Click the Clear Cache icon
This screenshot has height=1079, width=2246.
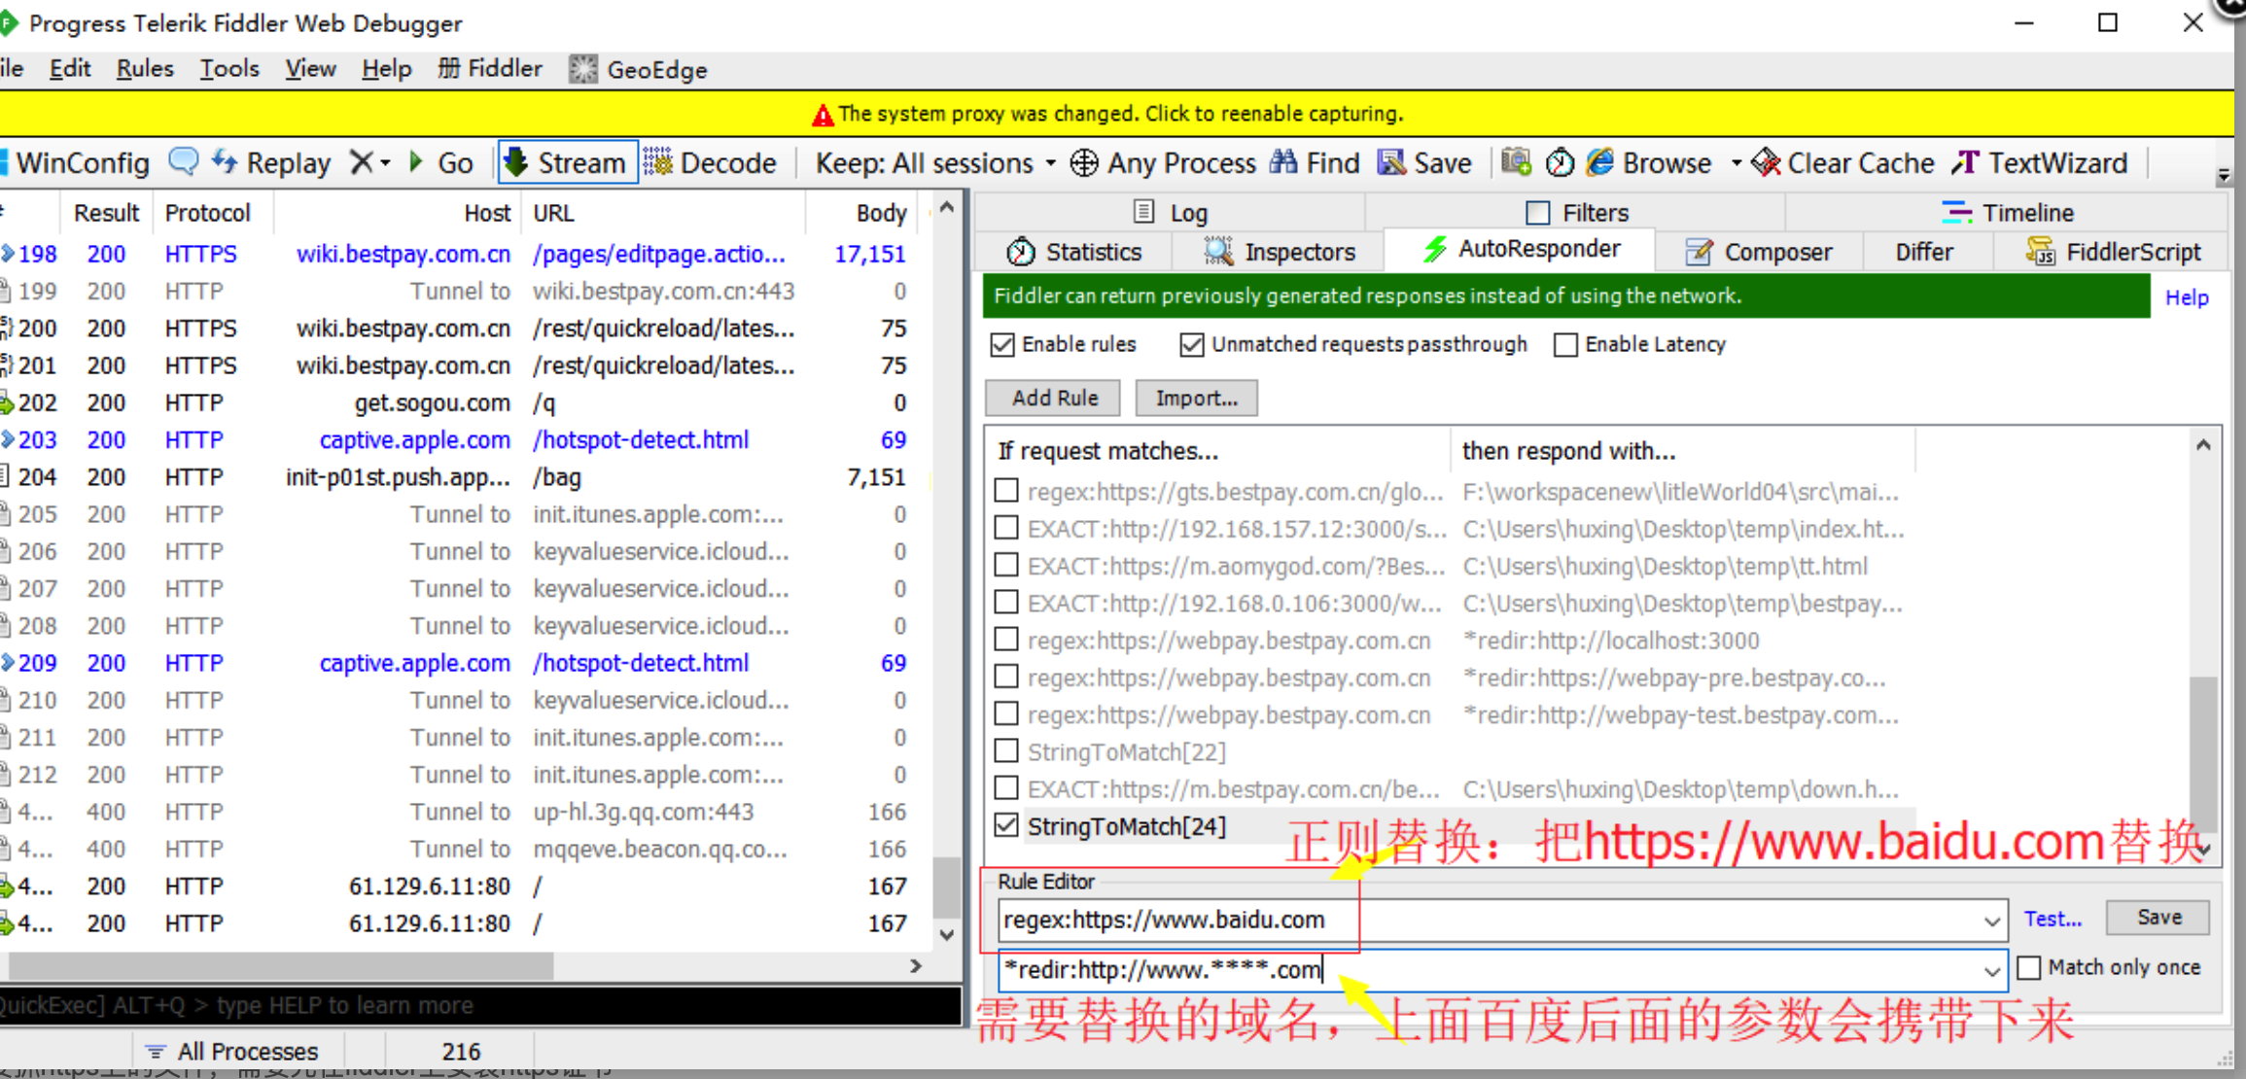[x=1842, y=162]
